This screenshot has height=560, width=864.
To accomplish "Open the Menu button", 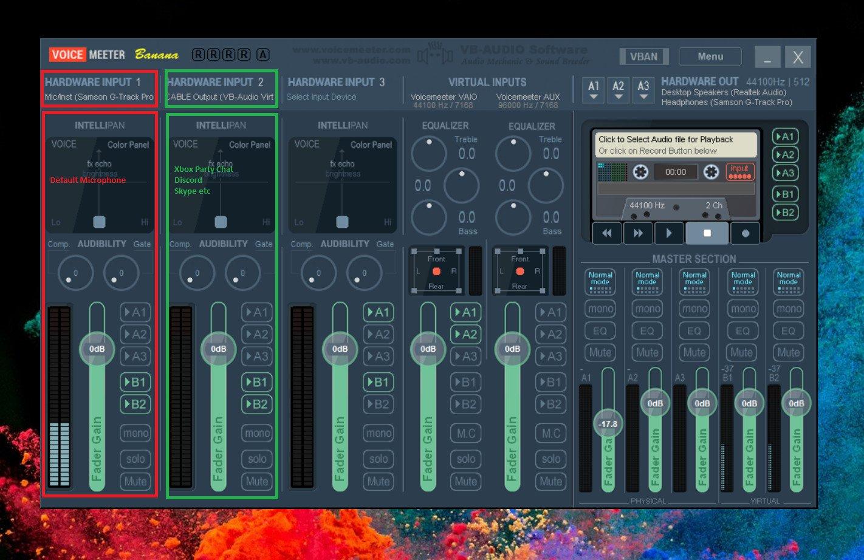I will [710, 56].
